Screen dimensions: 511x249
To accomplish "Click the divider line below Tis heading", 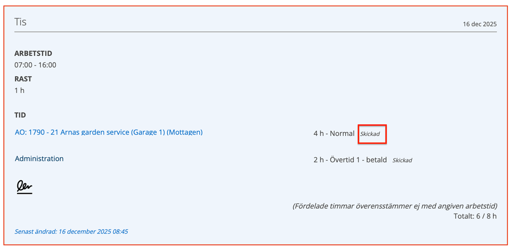I will [x=255, y=32].
